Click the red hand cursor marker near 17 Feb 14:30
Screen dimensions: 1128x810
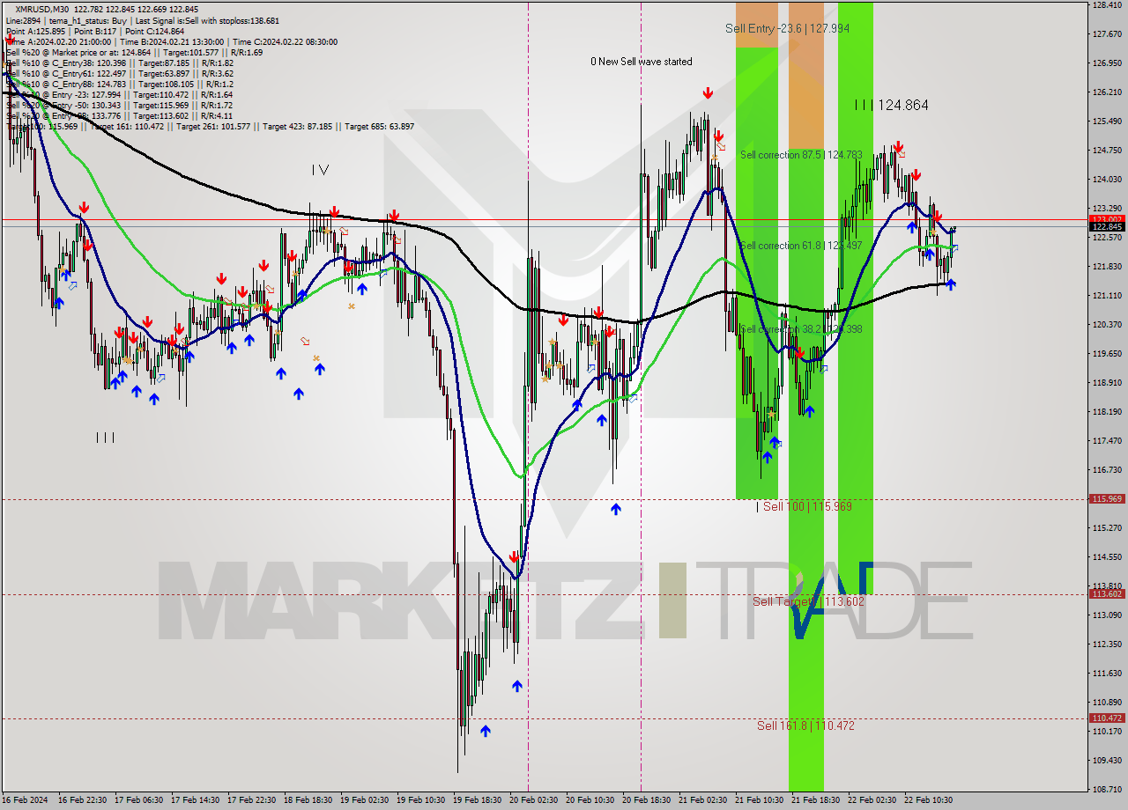click(x=185, y=342)
